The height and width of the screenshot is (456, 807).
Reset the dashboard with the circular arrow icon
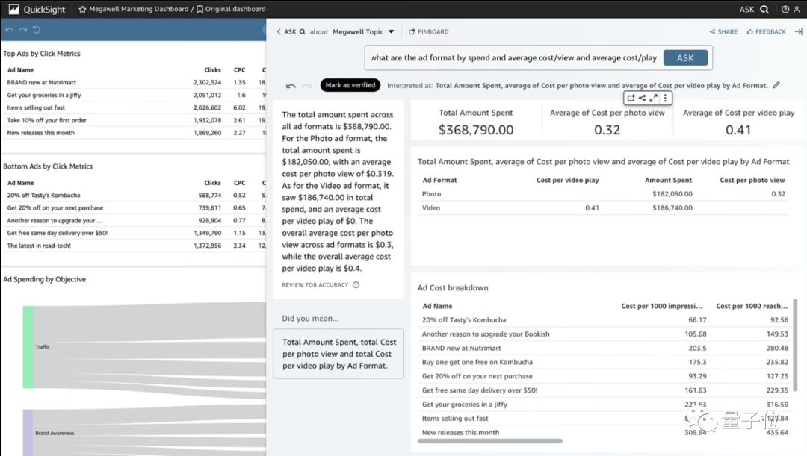(37, 30)
